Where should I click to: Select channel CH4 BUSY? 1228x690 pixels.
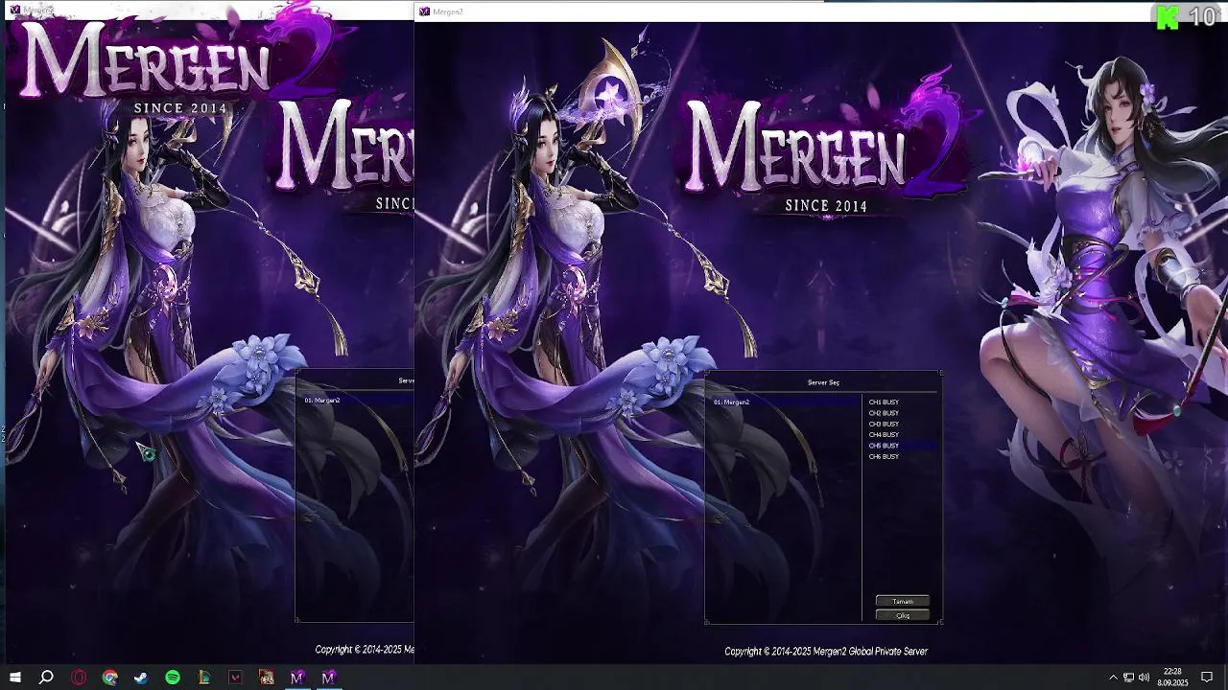pos(884,435)
